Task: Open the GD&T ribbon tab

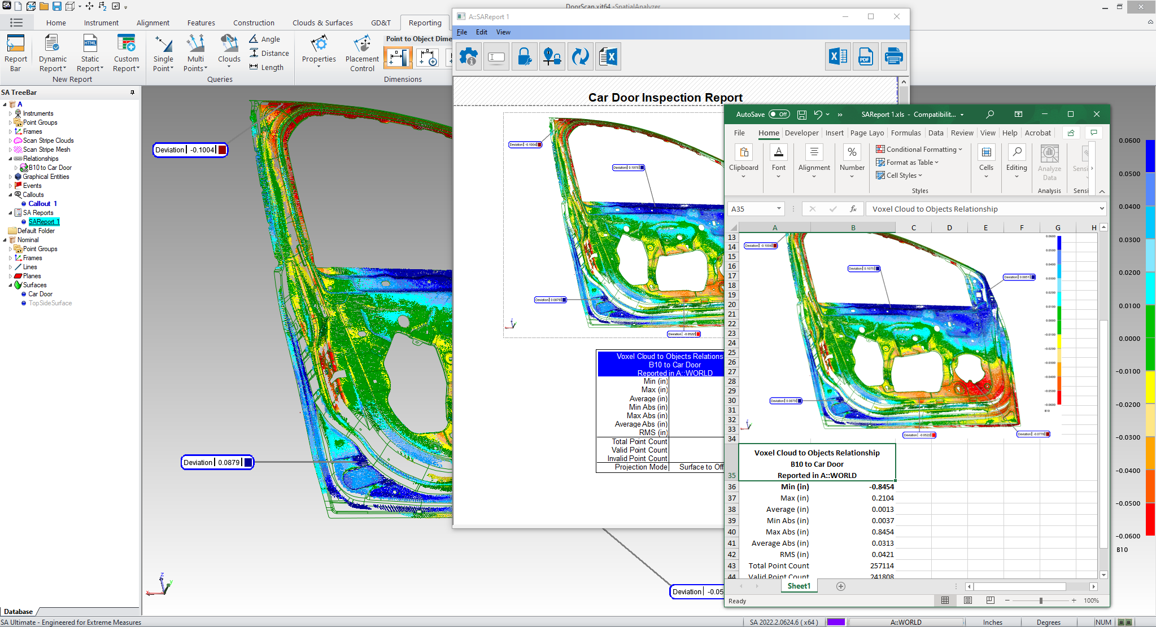Action: tap(381, 23)
